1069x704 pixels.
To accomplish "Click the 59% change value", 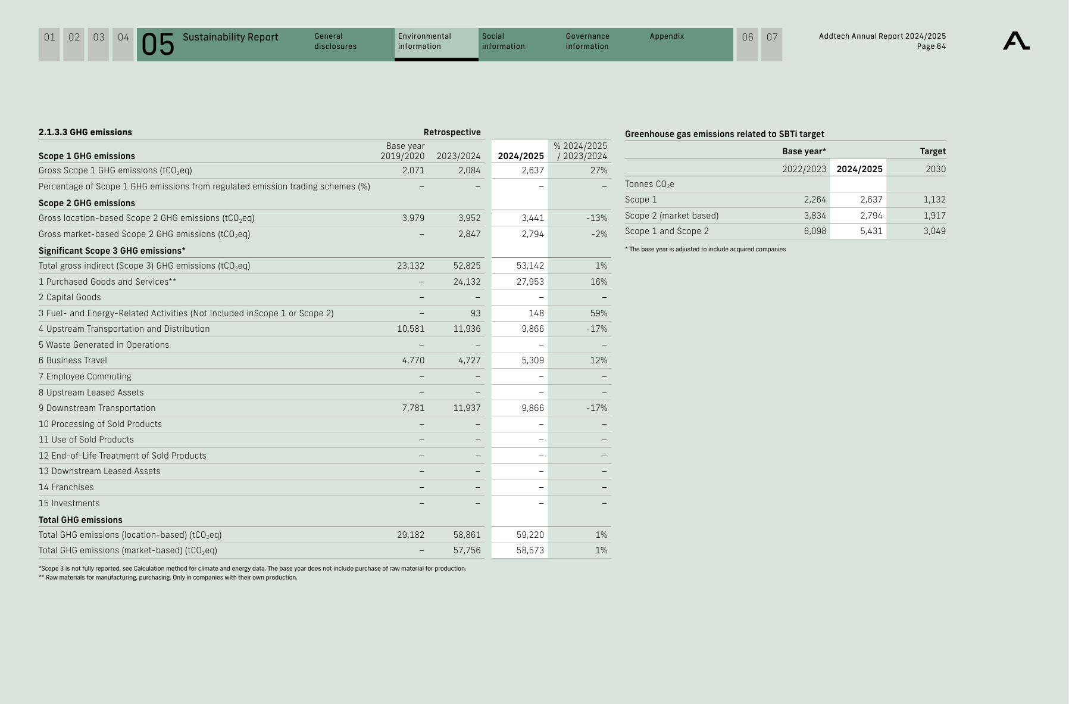I will [x=599, y=313].
